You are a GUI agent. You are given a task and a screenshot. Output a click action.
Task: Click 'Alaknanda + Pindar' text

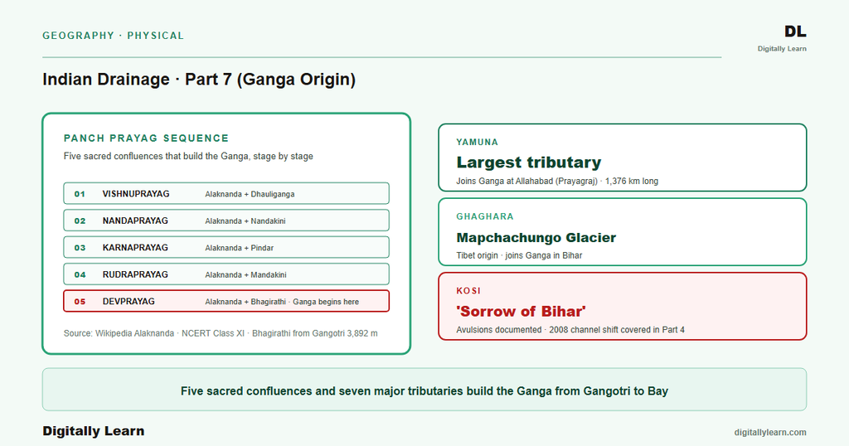click(240, 248)
